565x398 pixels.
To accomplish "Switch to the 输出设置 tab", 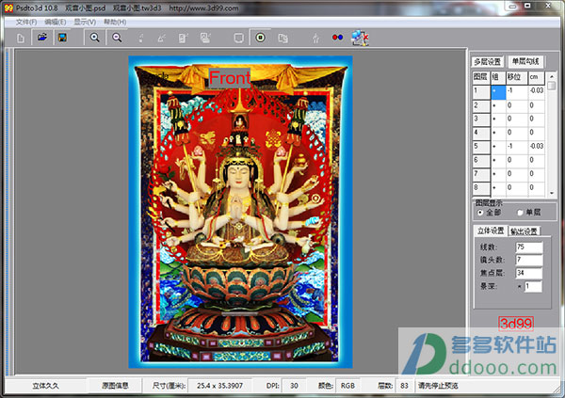I will click(x=524, y=231).
